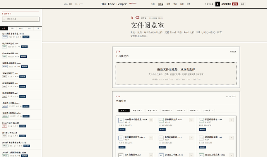Click The Cone Ledger site title
The width and height of the screenshot is (267, 157).
click(114, 4)
